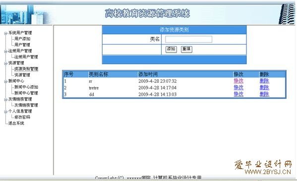
Task: Click 删除 link for category dd
Action: pos(264,94)
